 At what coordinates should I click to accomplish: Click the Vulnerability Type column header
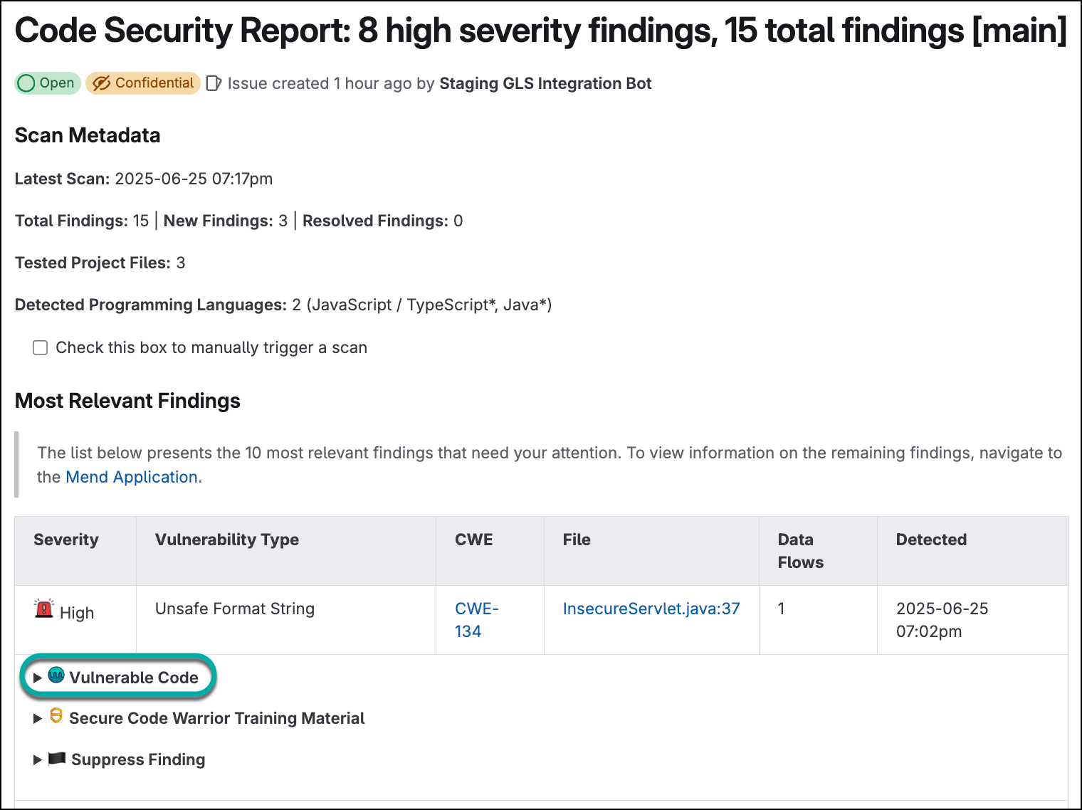coord(227,540)
